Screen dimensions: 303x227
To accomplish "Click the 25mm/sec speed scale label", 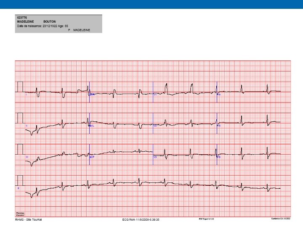I will (20, 213).
